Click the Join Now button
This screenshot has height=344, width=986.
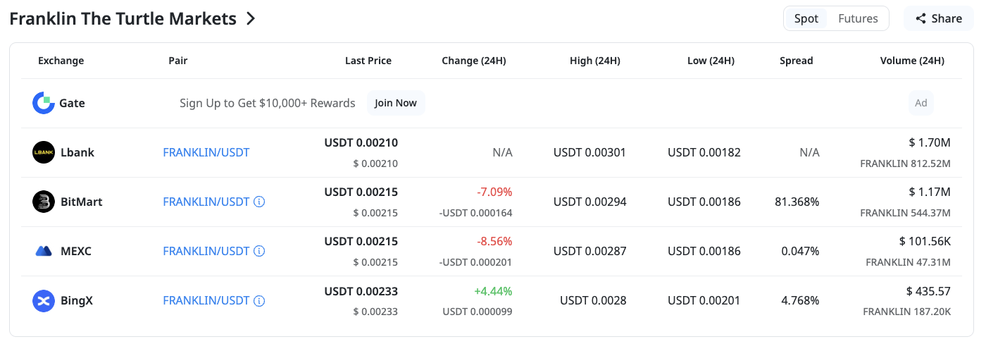pyautogui.click(x=396, y=103)
